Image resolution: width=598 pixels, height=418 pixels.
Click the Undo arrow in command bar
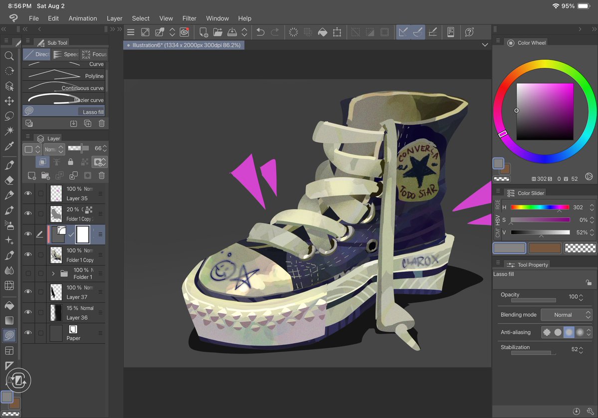click(x=260, y=32)
